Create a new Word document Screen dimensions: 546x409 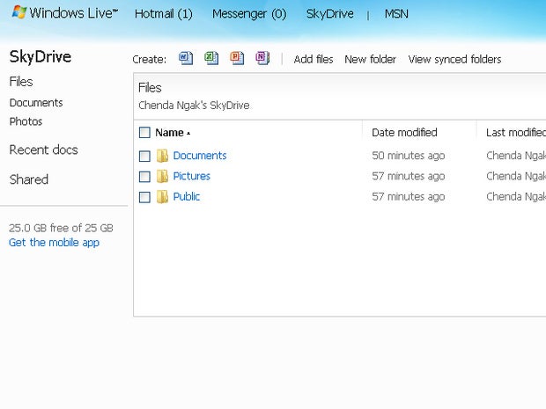click(x=186, y=59)
